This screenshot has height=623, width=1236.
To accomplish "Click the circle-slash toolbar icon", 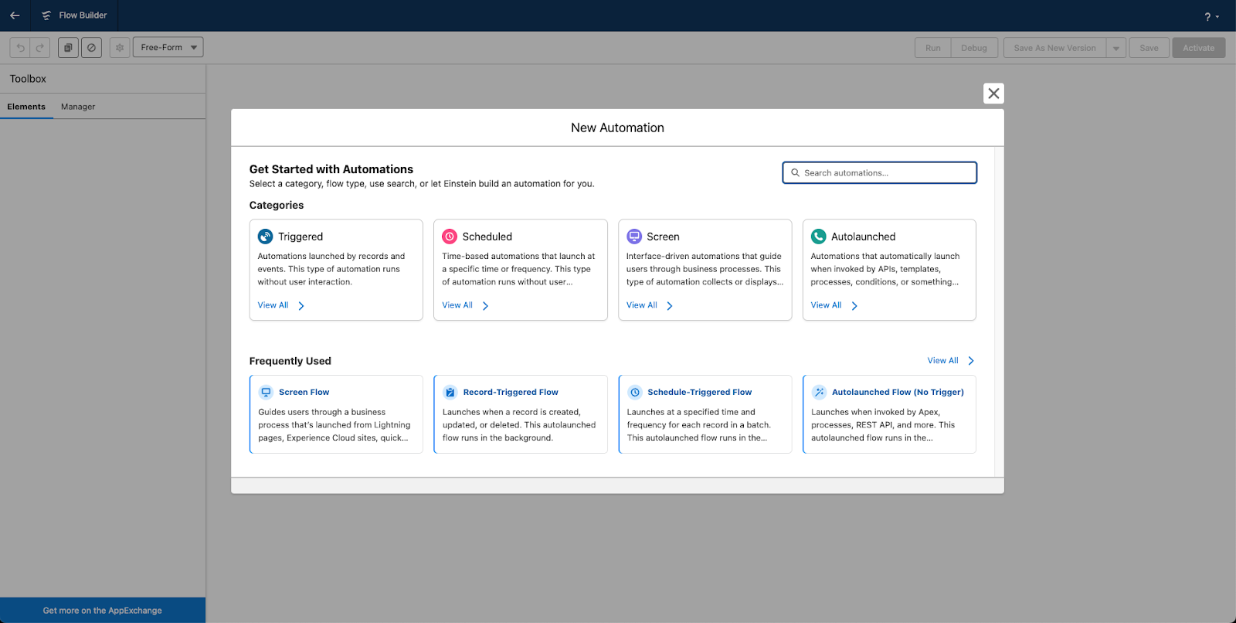I will coord(91,48).
